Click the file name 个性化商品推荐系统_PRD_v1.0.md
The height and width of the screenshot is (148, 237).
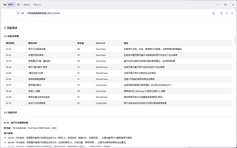pyautogui.click(x=43, y=13)
